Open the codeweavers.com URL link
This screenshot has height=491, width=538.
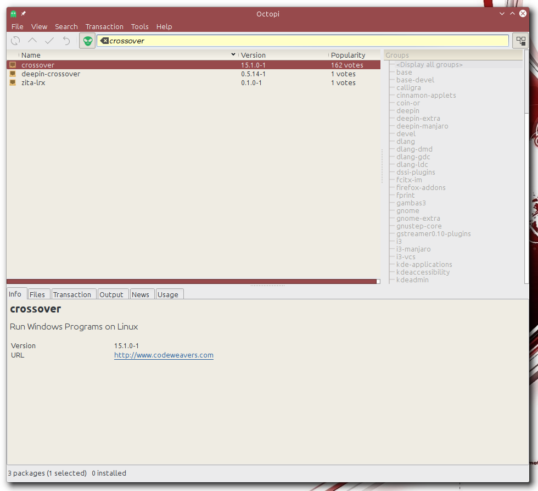164,355
